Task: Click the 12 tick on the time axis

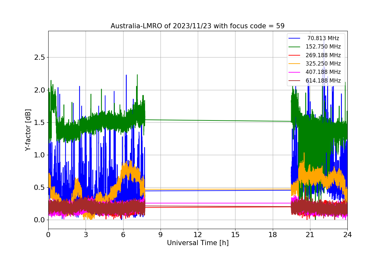Action: tap(198, 235)
